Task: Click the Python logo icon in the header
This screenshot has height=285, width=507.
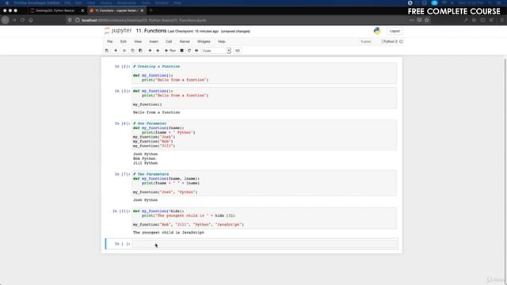Action: tap(377, 31)
